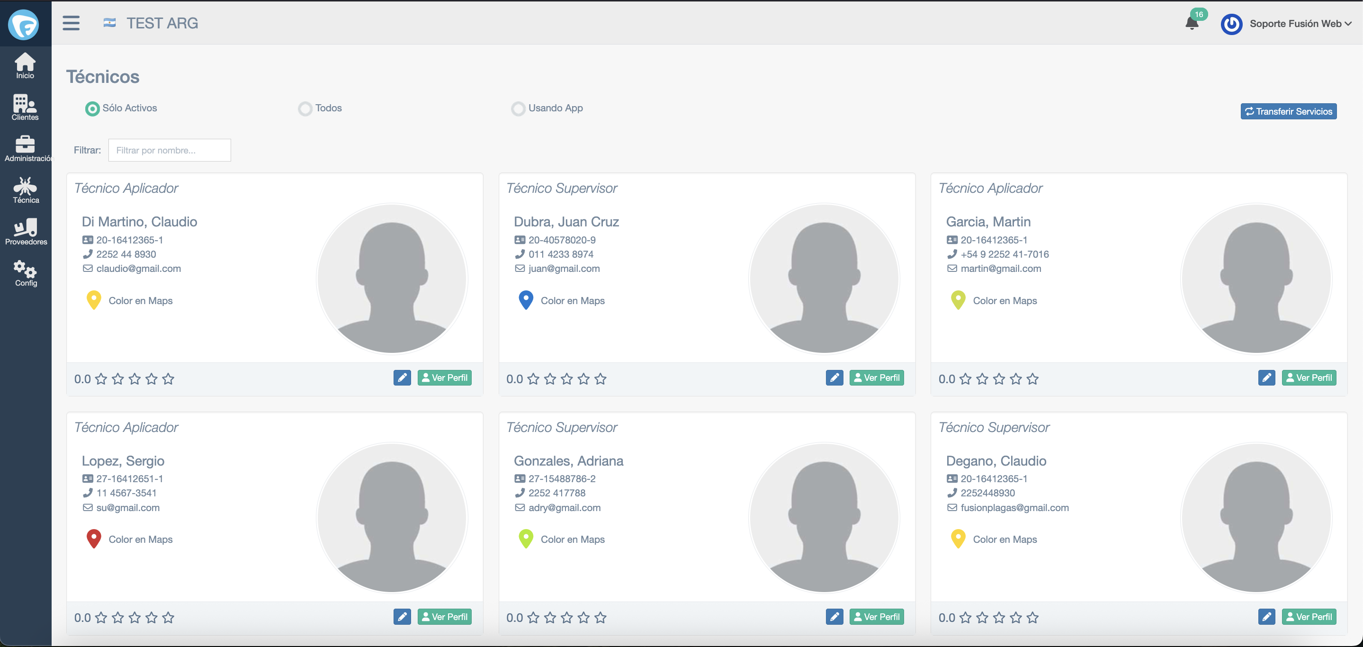Click email juan@gmail.com
Screen dimensions: 1363x647
564,268
